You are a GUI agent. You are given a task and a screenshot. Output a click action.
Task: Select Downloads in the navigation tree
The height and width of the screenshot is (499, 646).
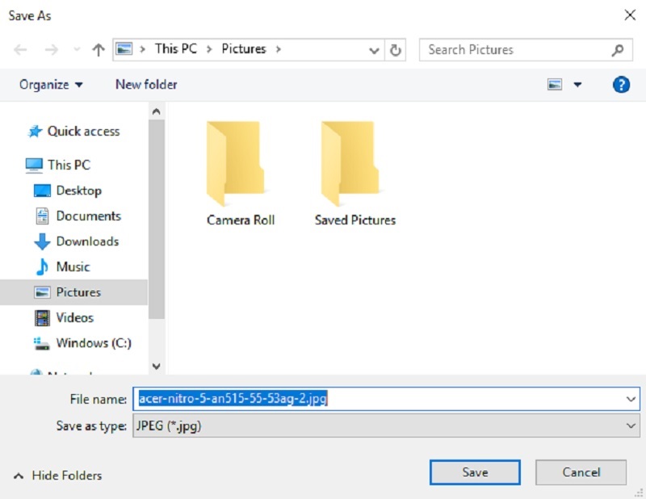tap(86, 241)
